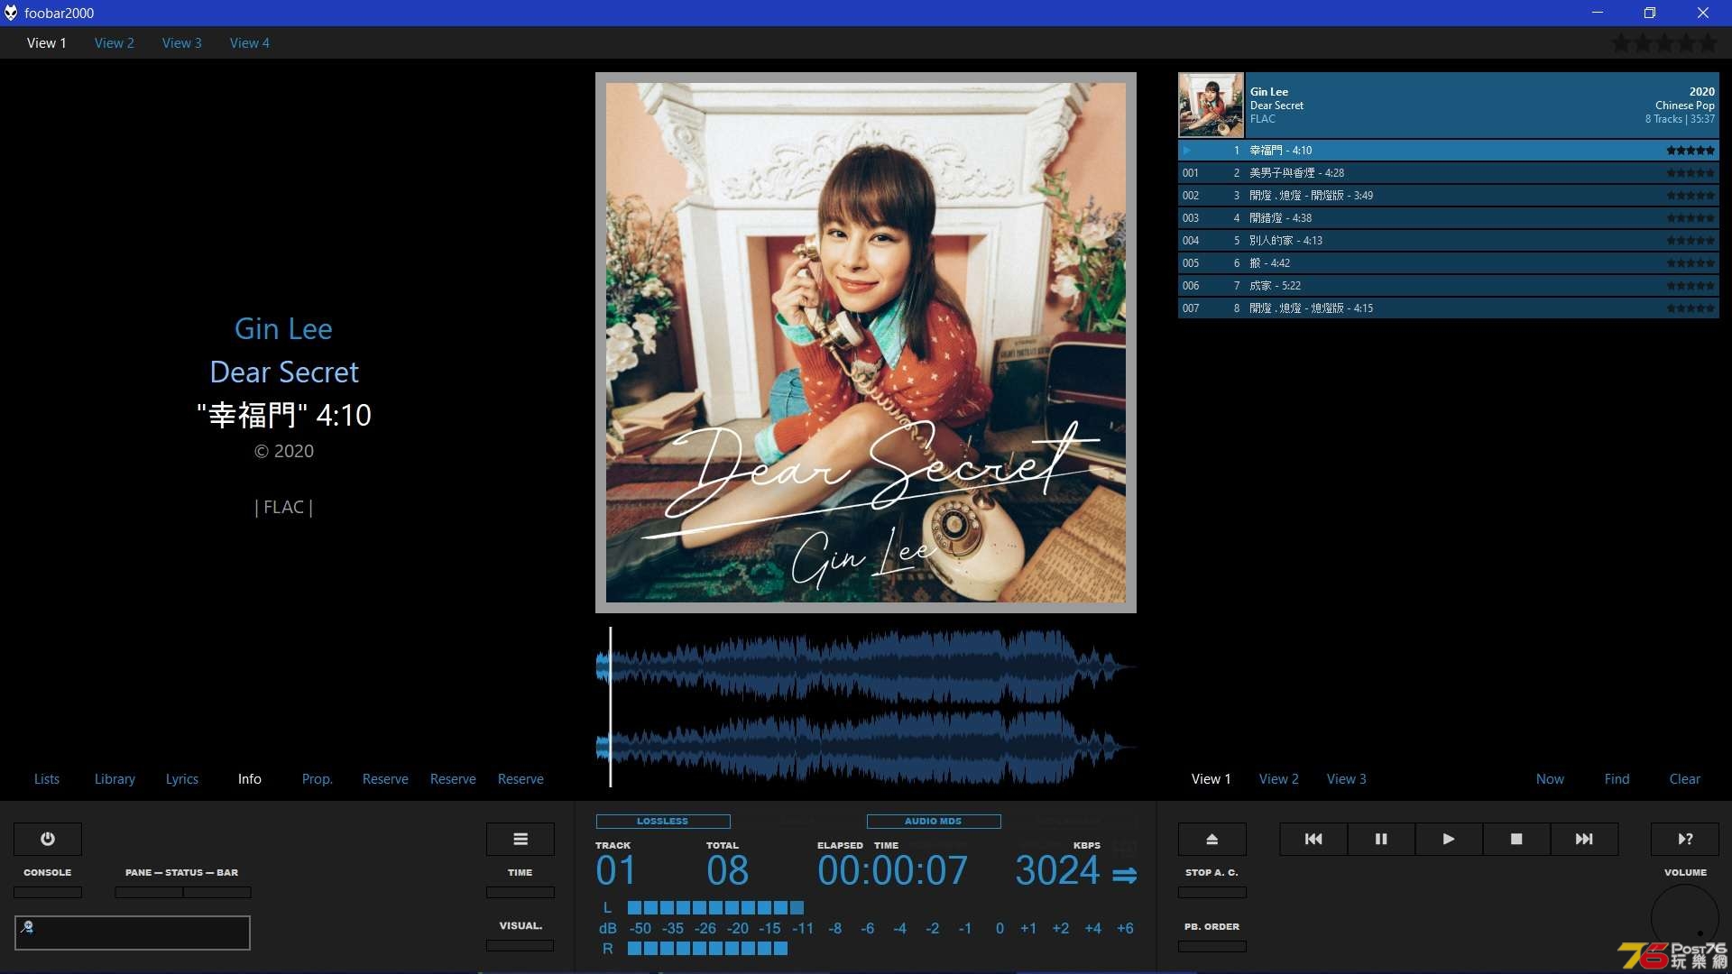Screen dimensions: 1732x974
Task: Toggle the TIME display indicator button
Action: click(521, 892)
